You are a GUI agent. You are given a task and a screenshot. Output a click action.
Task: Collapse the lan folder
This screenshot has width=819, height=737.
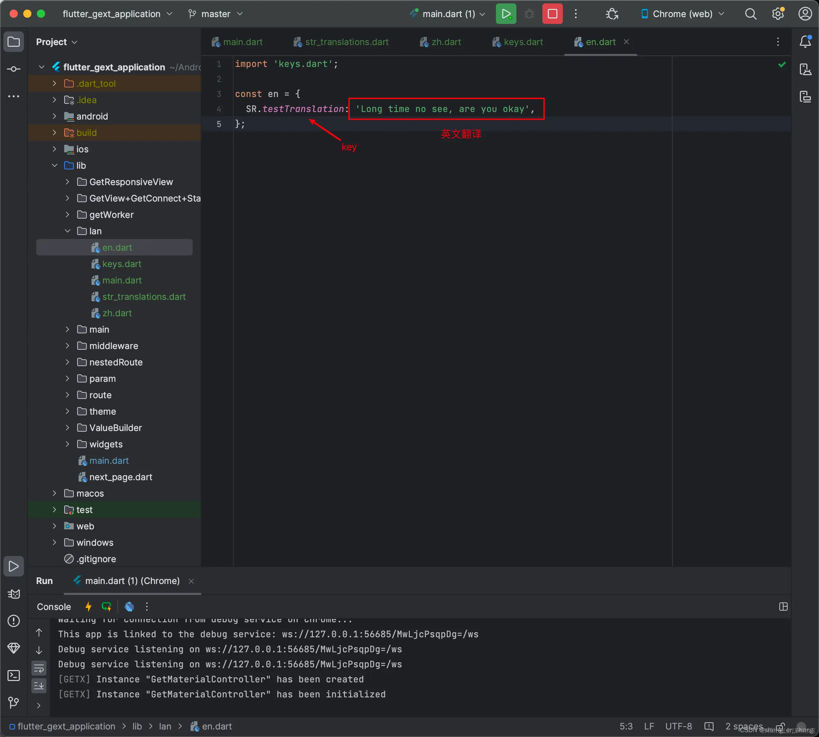68,231
